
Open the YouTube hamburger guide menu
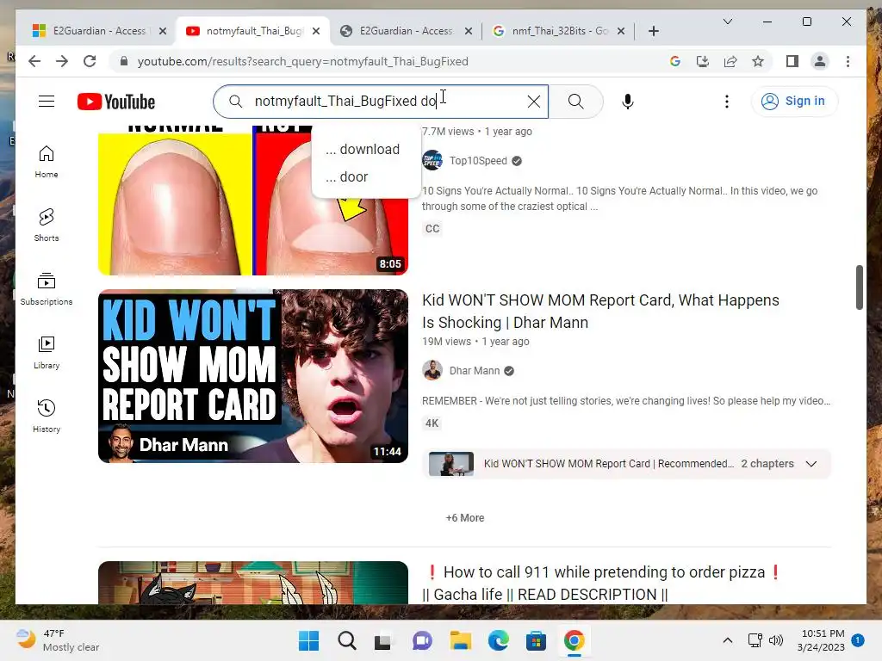(x=47, y=102)
